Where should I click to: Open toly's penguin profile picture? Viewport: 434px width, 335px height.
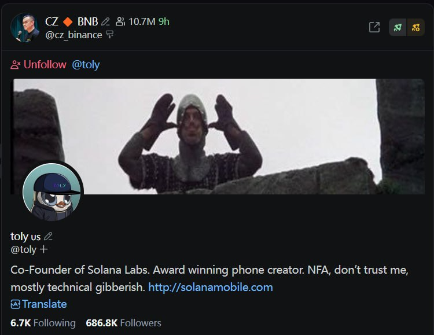pos(52,192)
